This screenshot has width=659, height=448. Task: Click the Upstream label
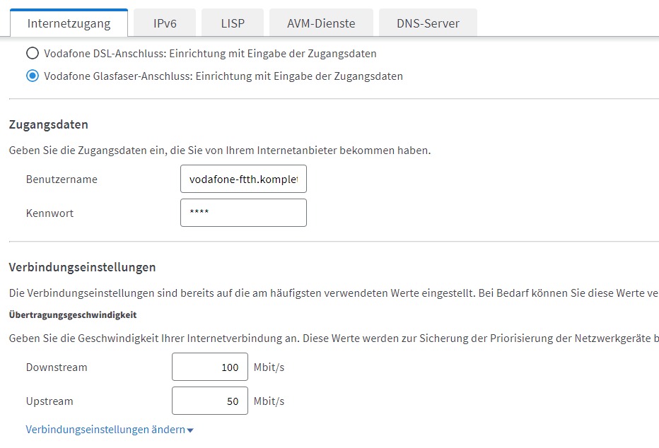[49, 401]
